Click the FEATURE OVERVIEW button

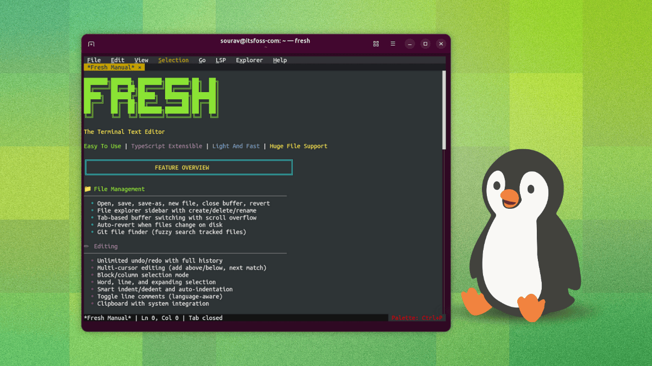coord(188,167)
